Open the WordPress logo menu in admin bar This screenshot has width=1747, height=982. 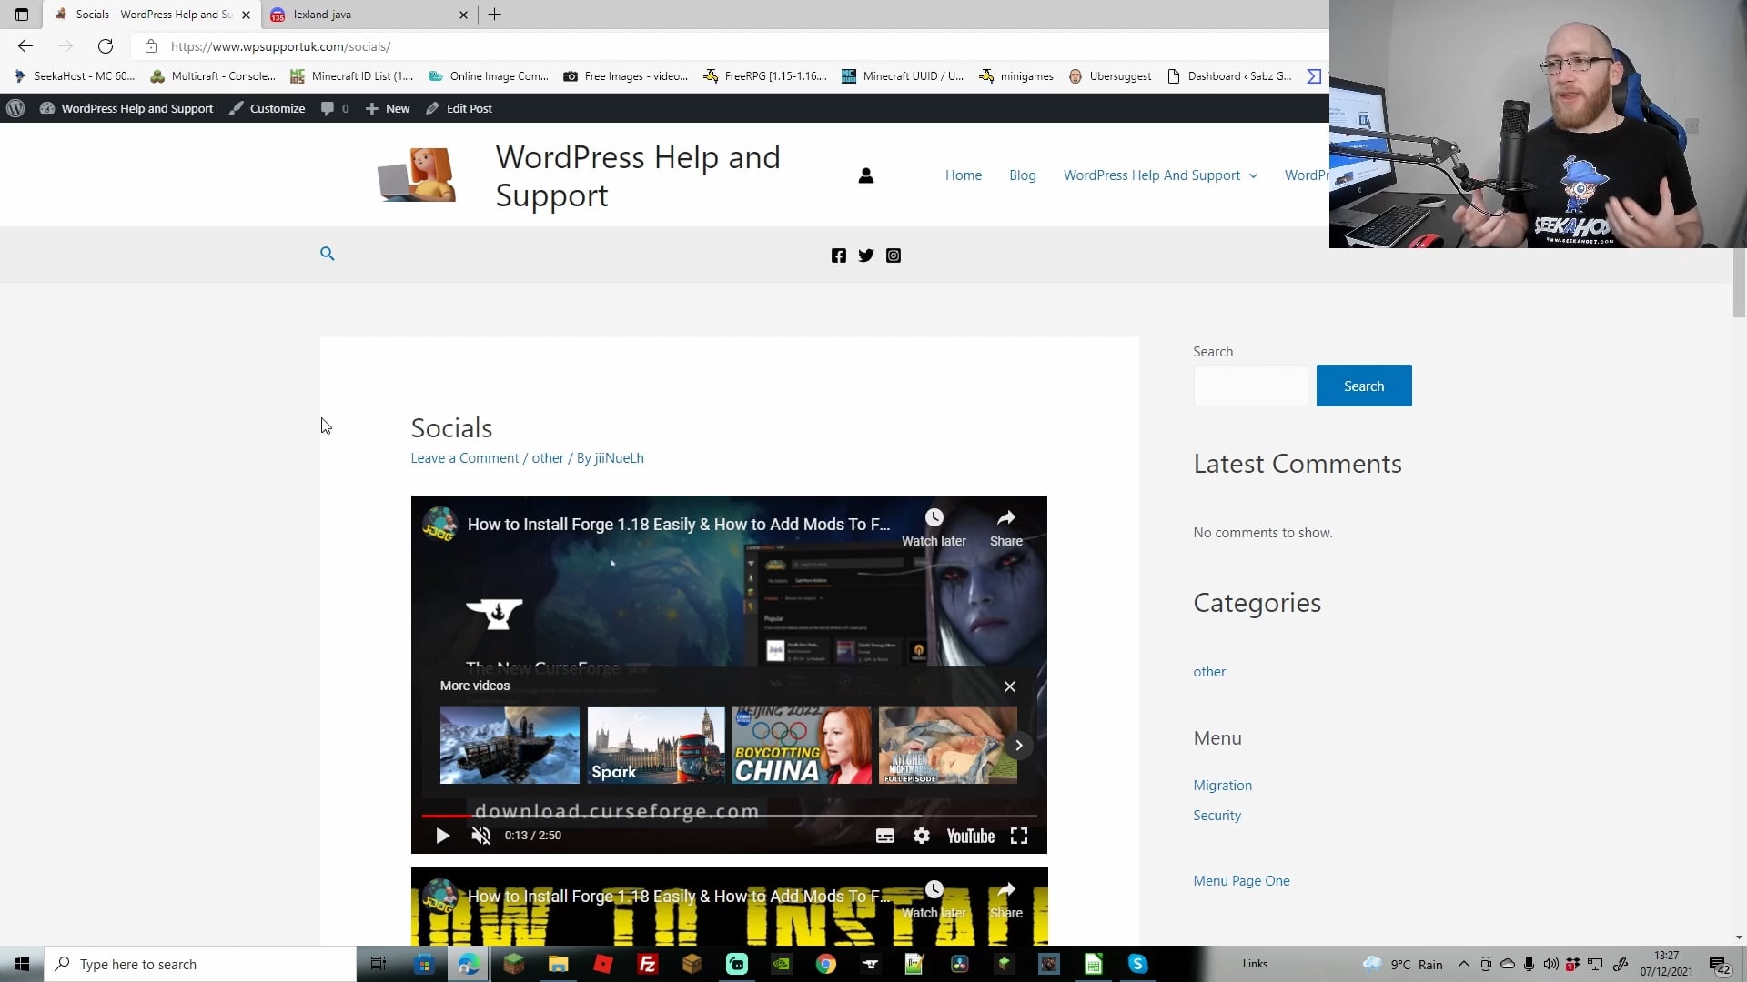[15, 108]
